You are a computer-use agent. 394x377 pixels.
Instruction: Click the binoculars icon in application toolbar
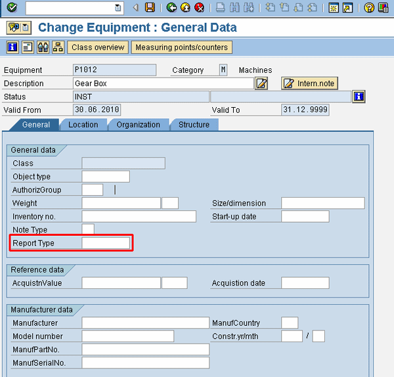pyautogui.click(x=43, y=47)
